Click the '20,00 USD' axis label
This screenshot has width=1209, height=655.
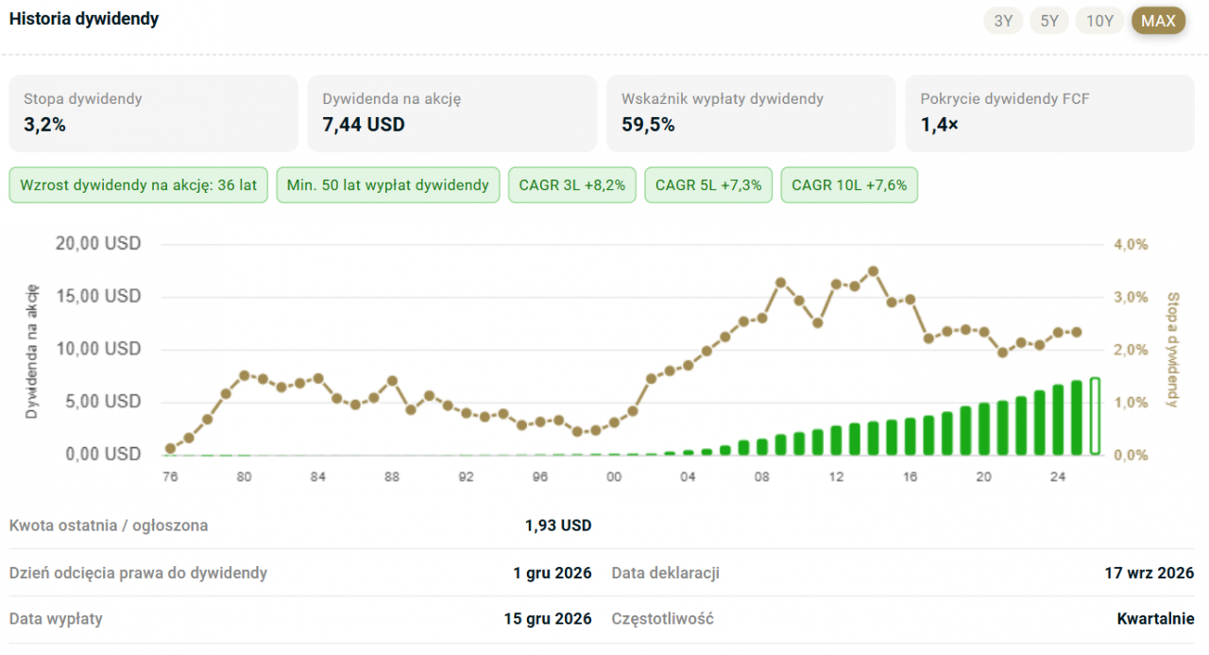tap(97, 244)
